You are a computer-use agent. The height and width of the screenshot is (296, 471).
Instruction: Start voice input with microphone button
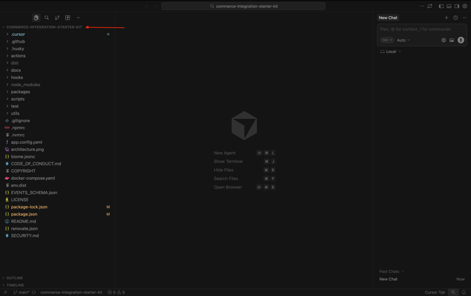tap(461, 40)
